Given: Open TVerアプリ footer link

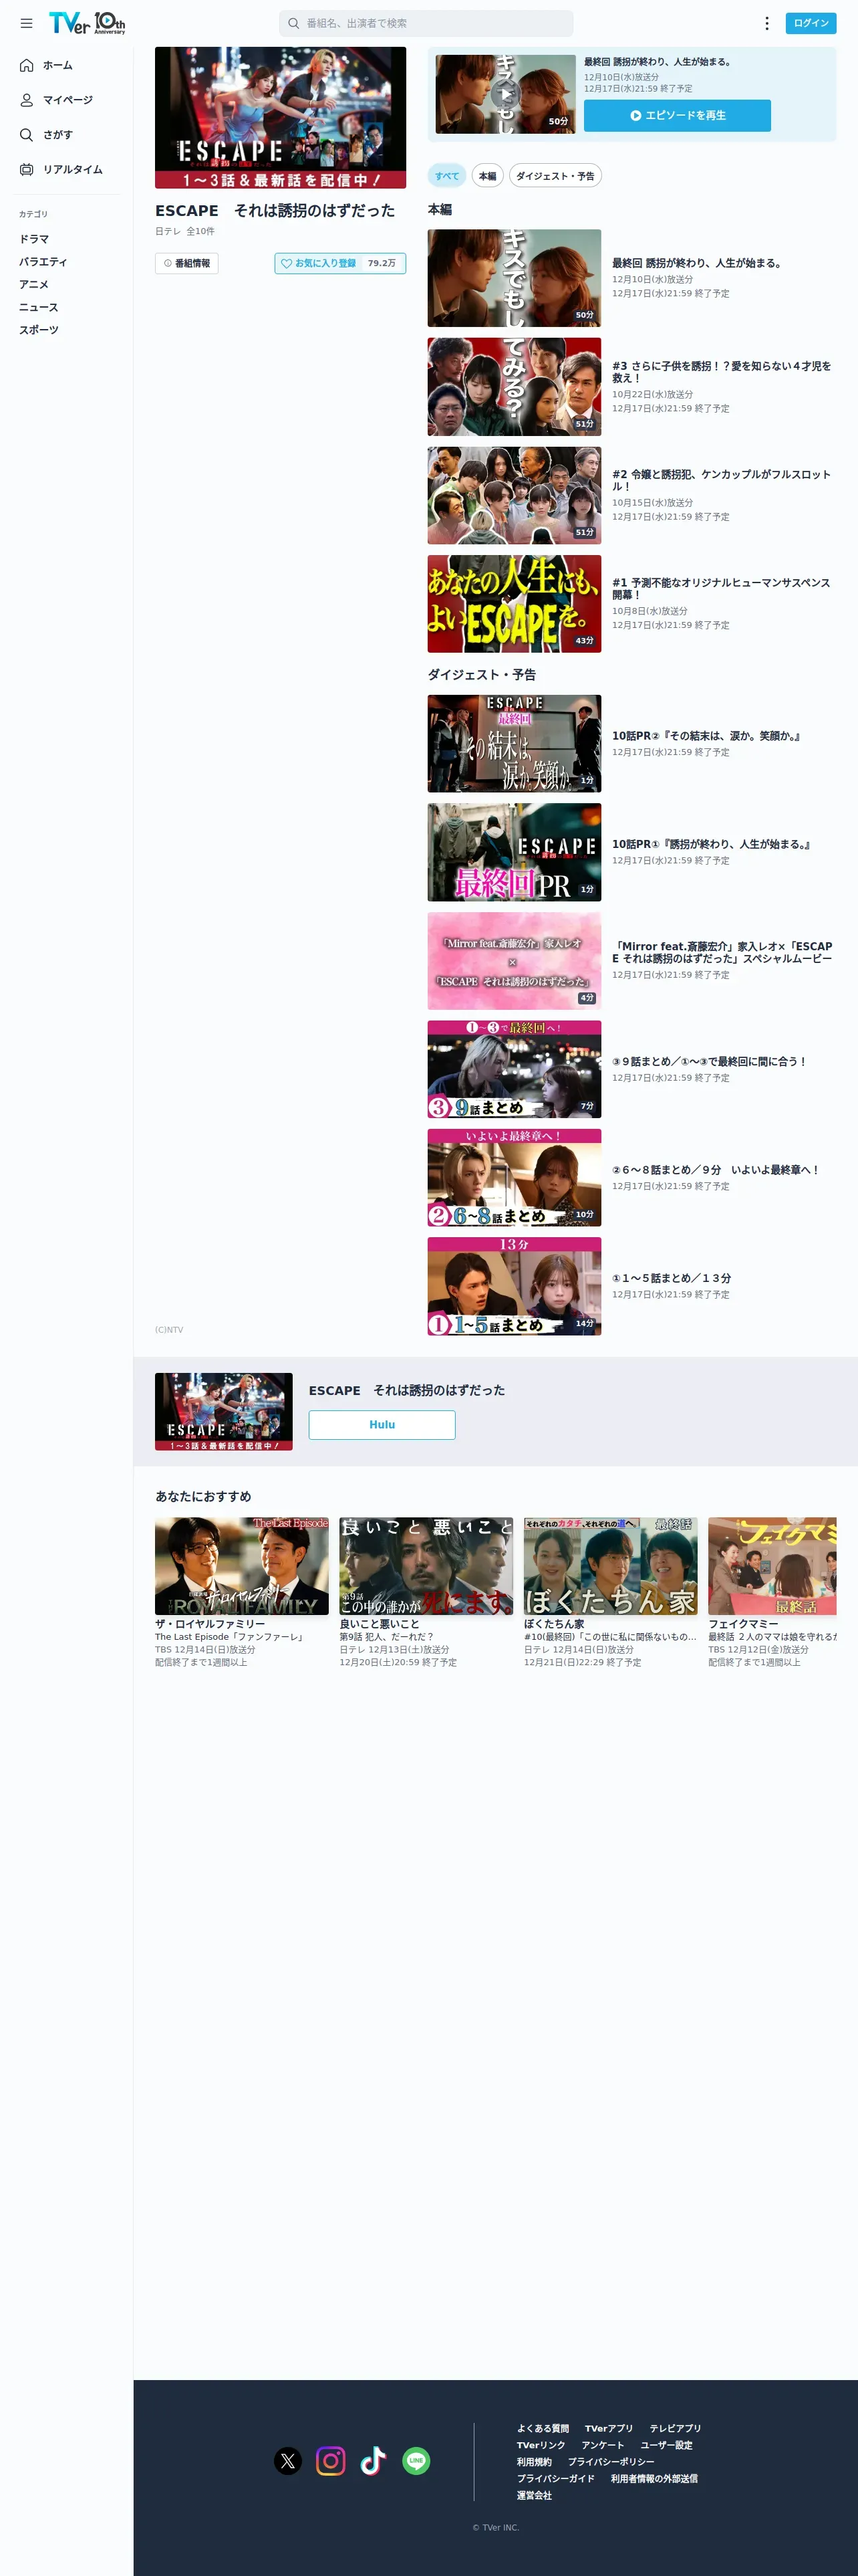Looking at the screenshot, I should (x=608, y=2428).
